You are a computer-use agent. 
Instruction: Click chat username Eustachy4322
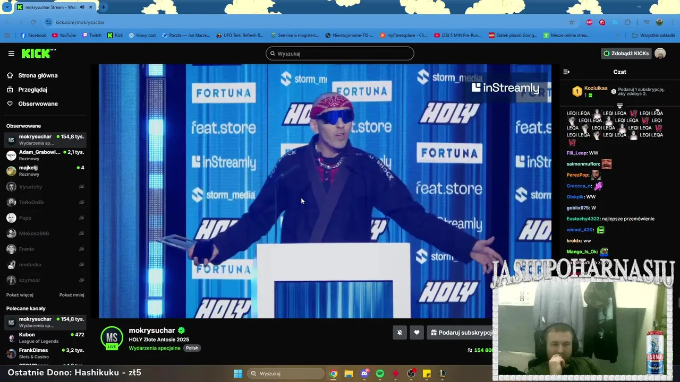point(583,219)
